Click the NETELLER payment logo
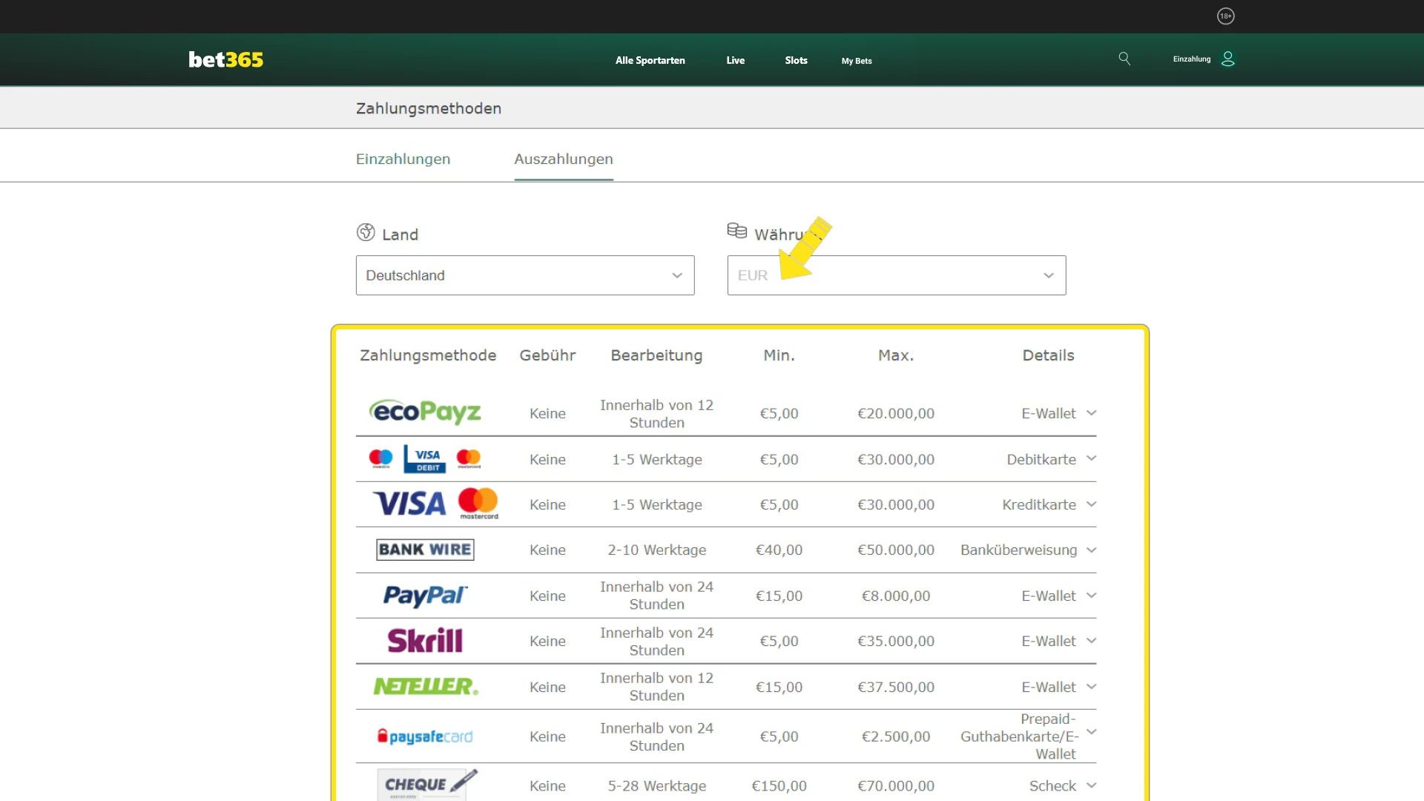Image resolution: width=1424 pixels, height=801 pixels. pyautogui.click(x=424, y=686)
